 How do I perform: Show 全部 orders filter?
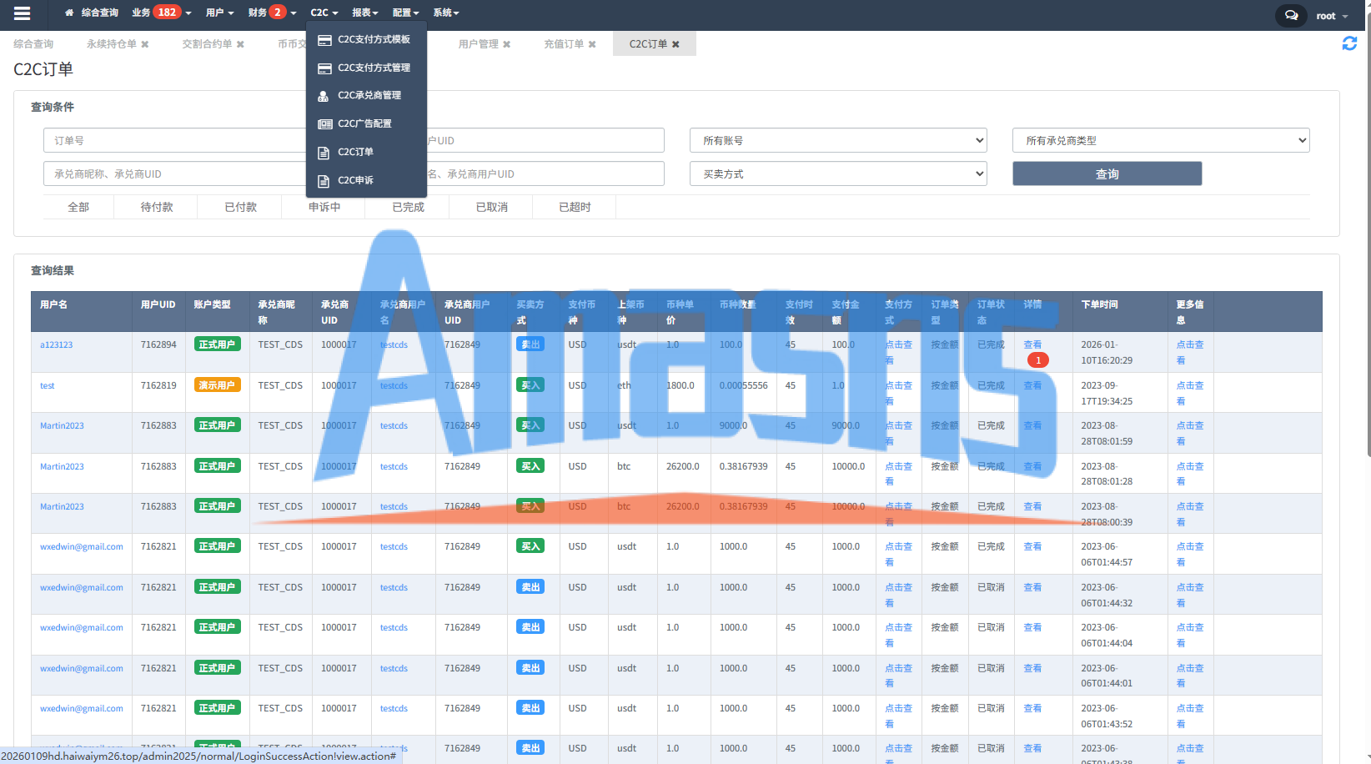(78, 207)
